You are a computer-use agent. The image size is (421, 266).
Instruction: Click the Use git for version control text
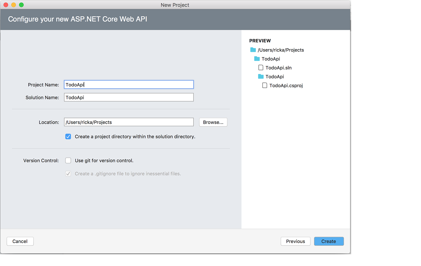click(104, 160)
